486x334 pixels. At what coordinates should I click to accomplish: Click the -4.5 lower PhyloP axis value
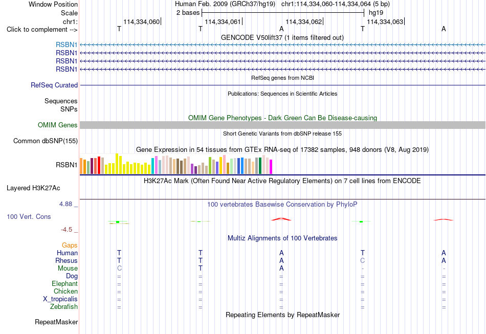[67, 230]
